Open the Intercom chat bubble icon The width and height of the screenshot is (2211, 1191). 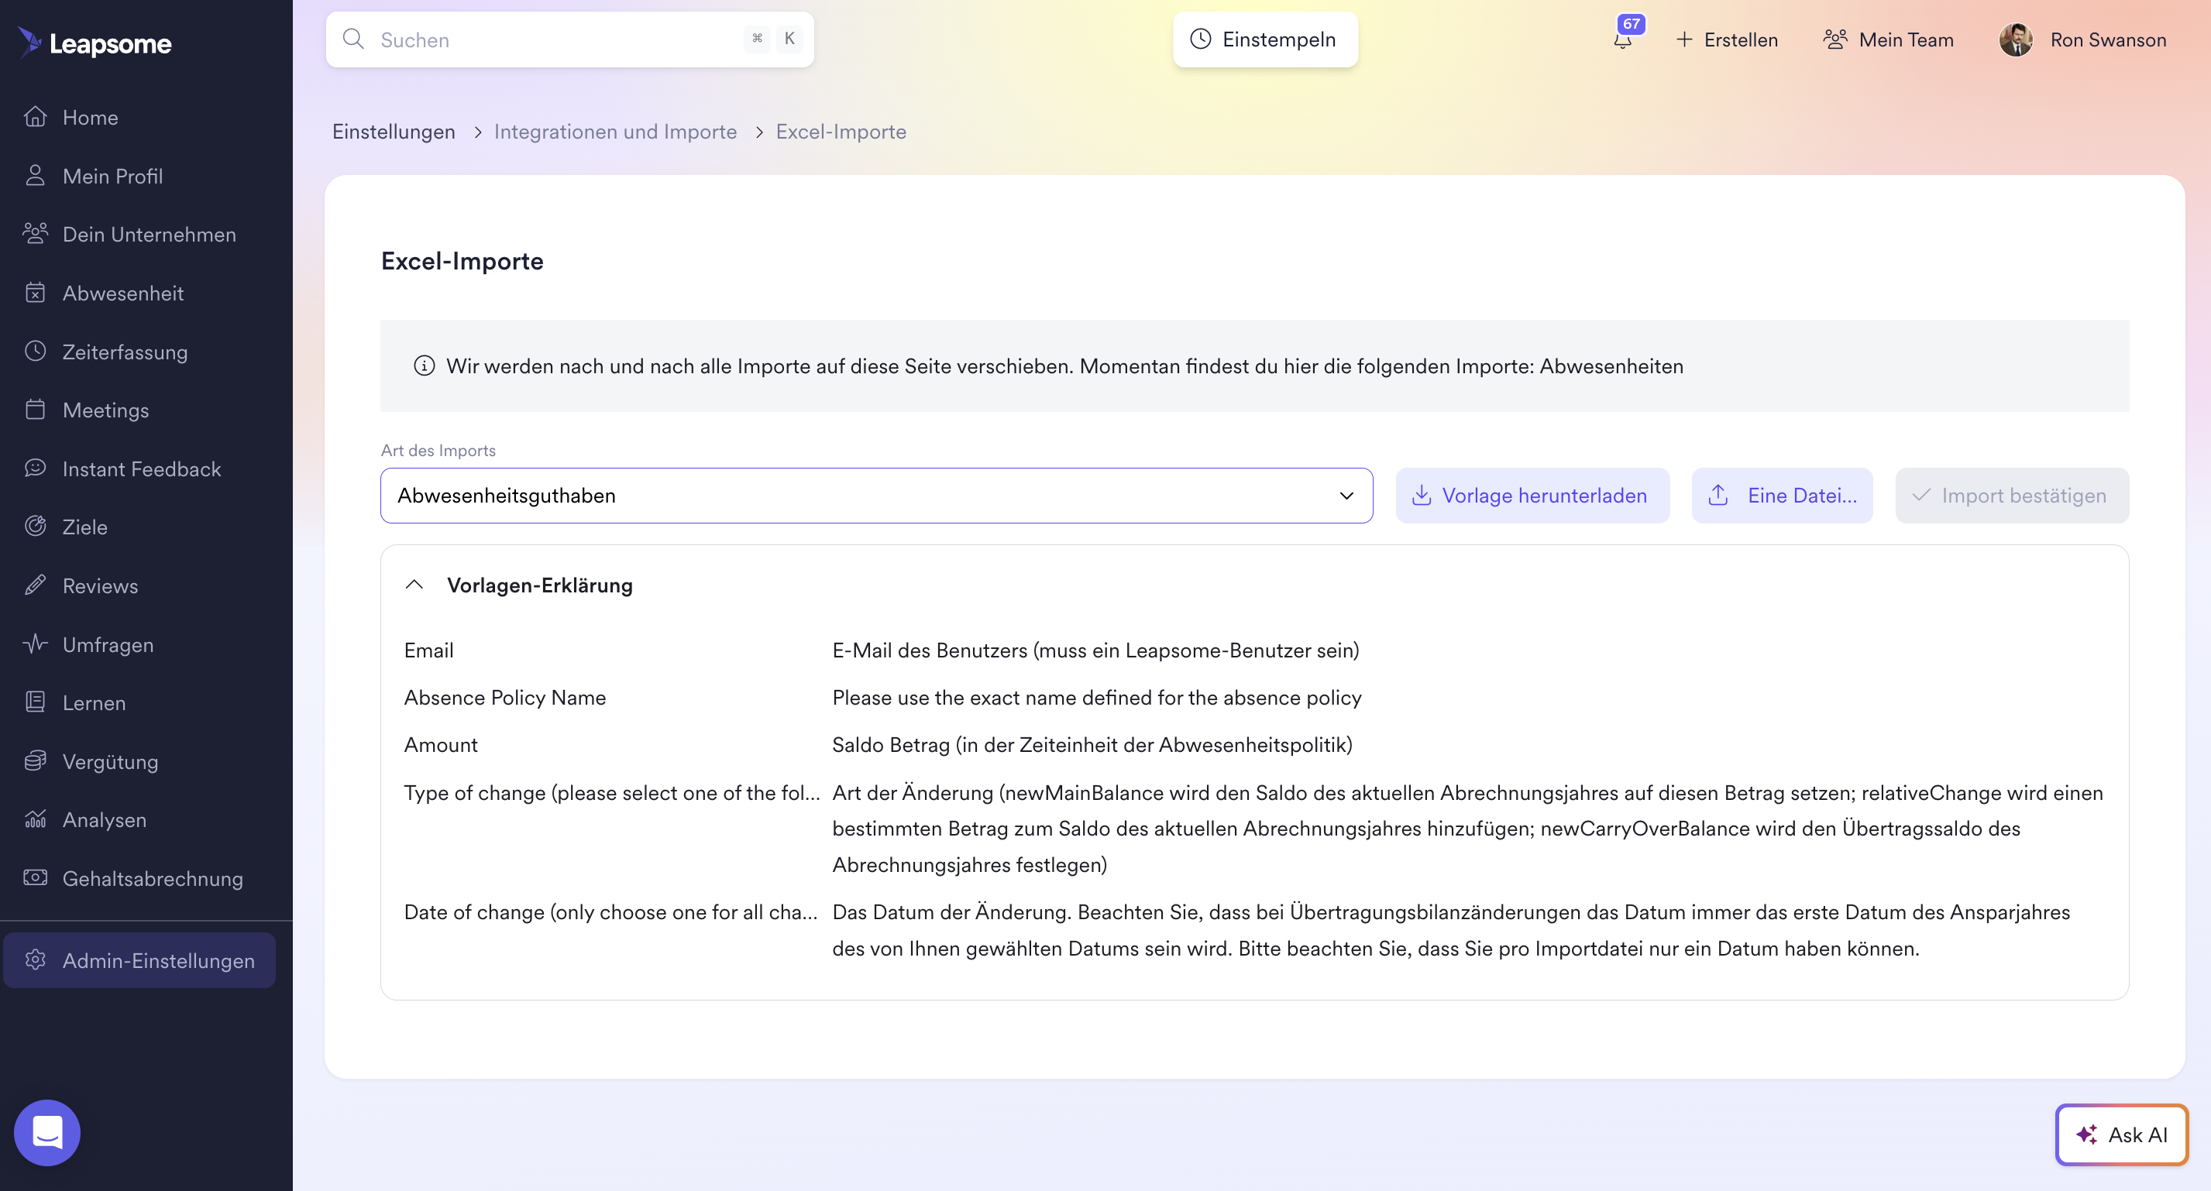coord(47,1132)
